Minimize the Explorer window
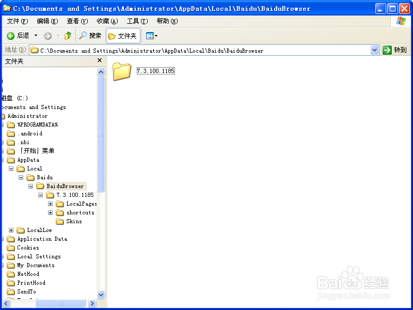 (380, 9)
